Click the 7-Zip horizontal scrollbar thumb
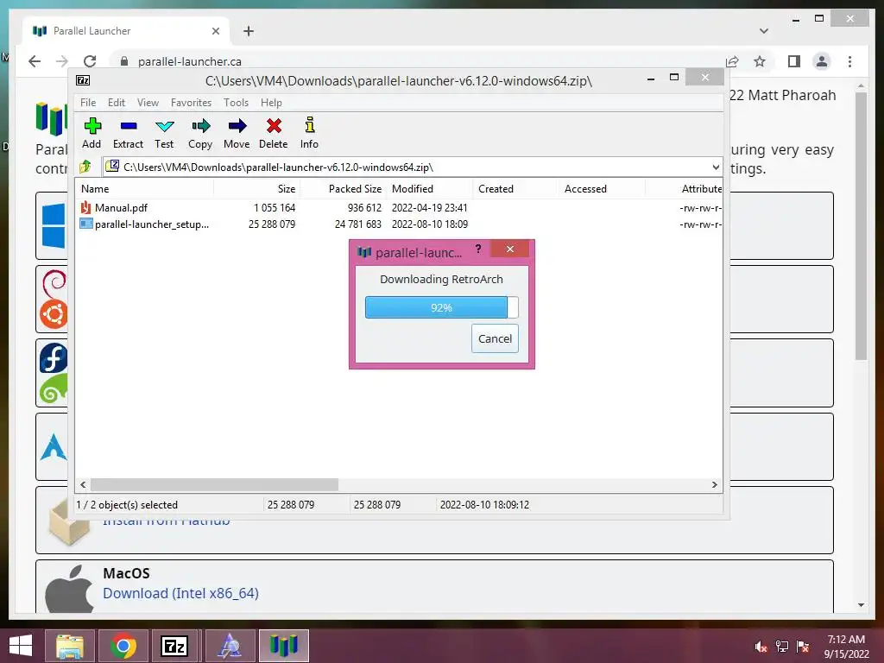The image size is (884, 663). click(x=214, y=485)
